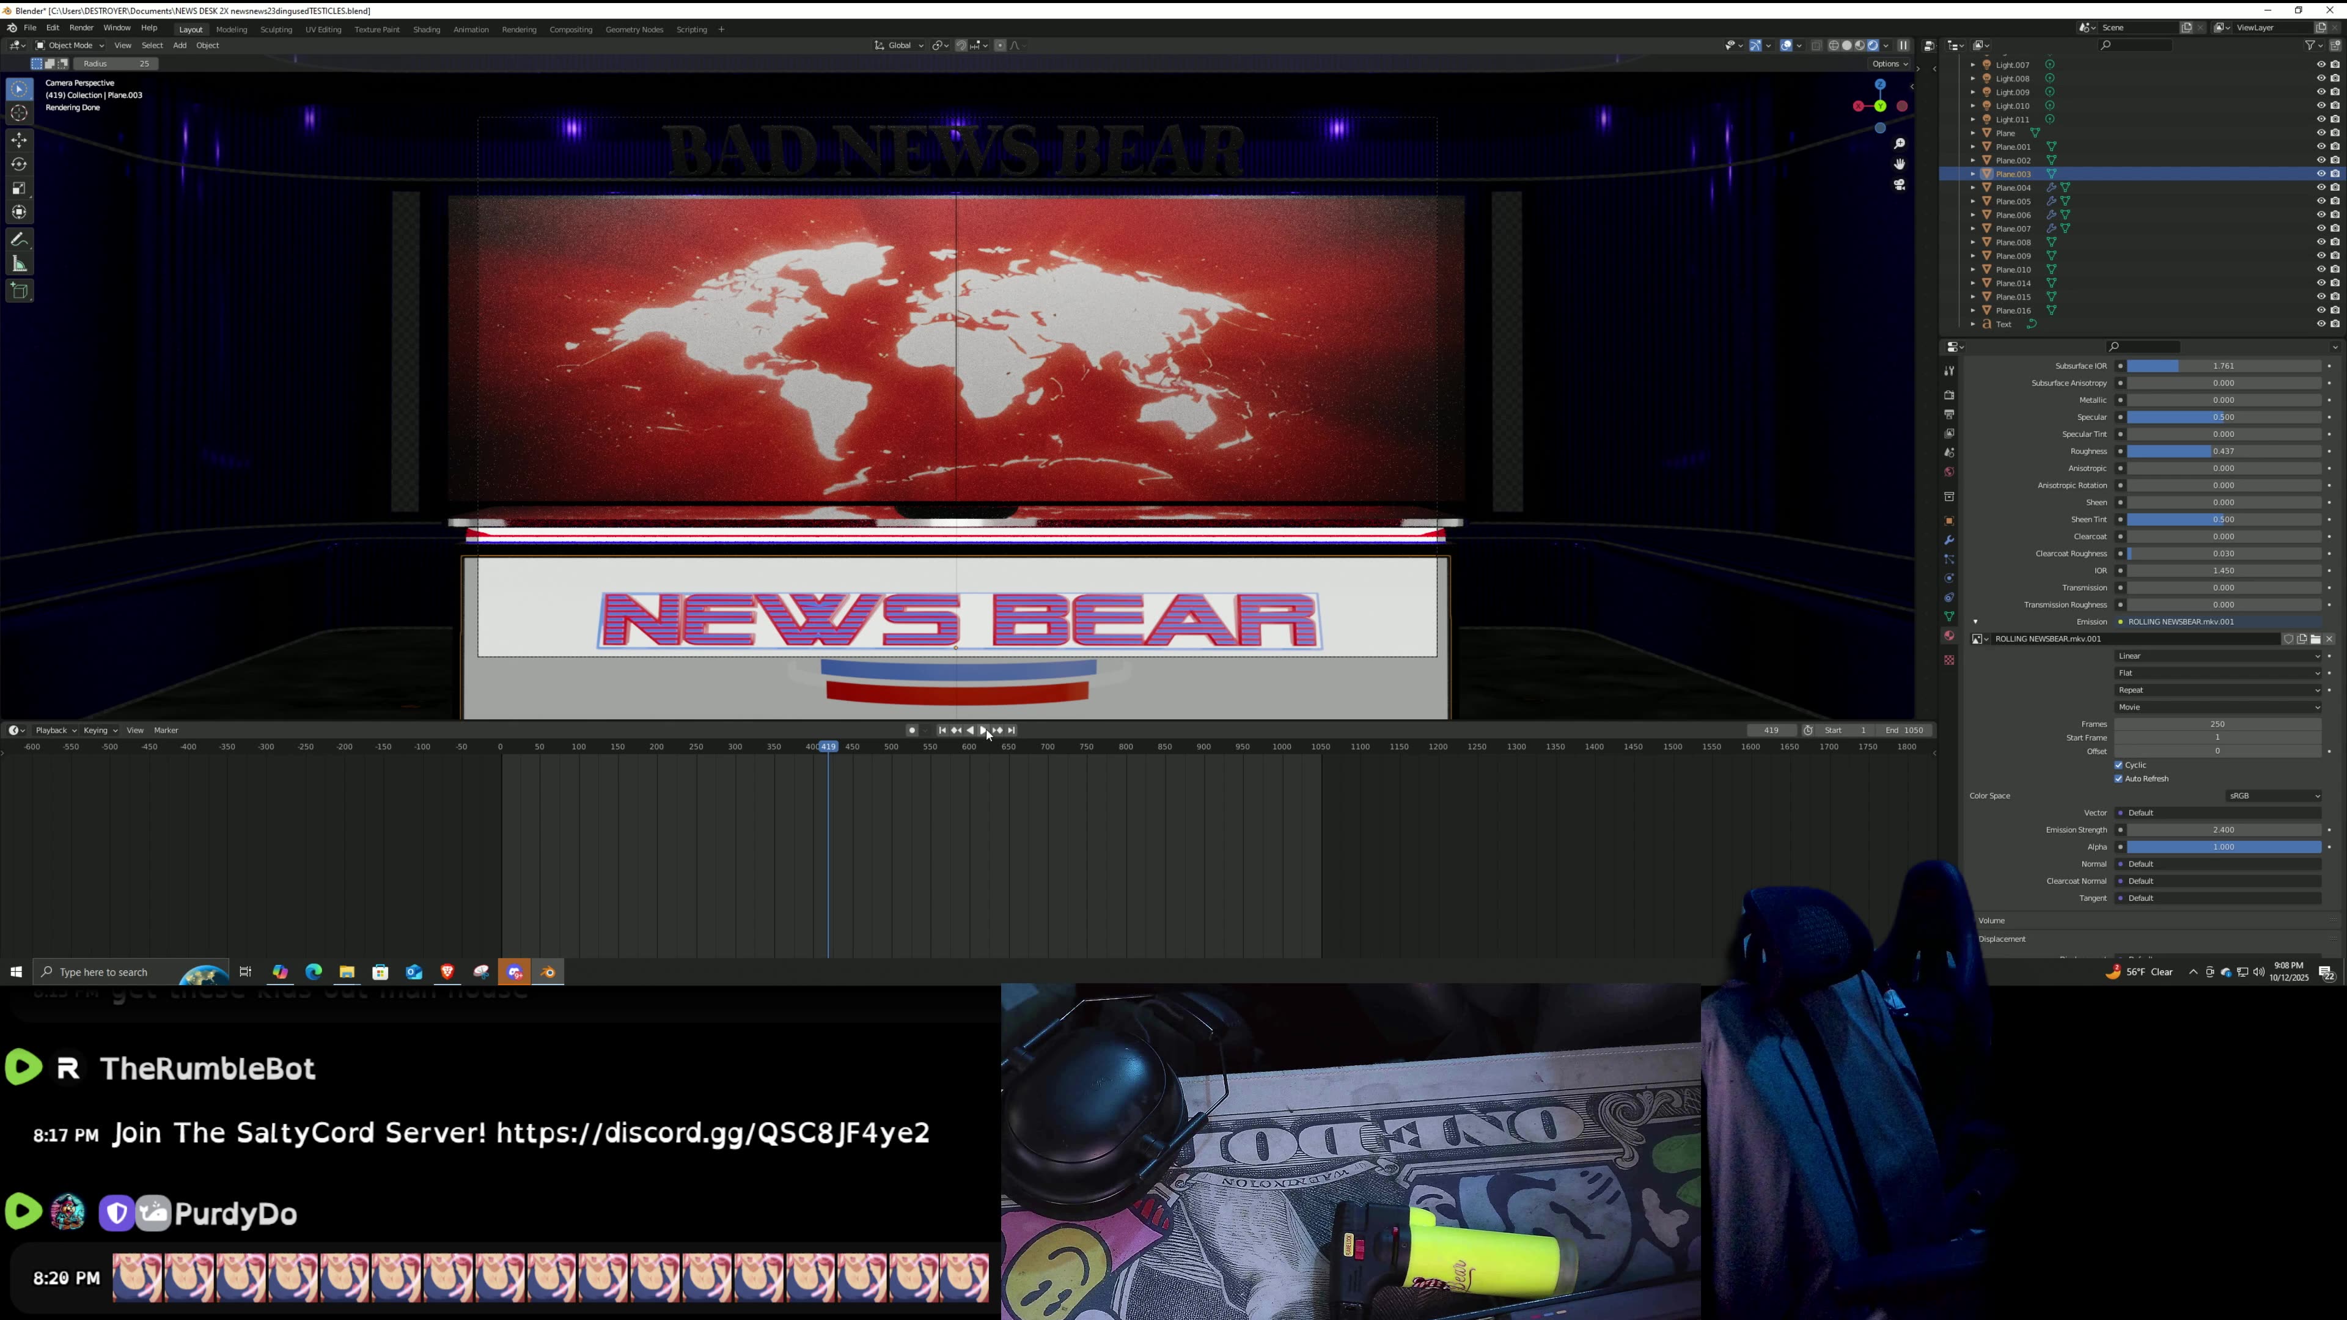The height and width of the screenshot is (1320, 2347).
Task: Uncheck the Cyclic checkbox
Action: coord(2118,765)
